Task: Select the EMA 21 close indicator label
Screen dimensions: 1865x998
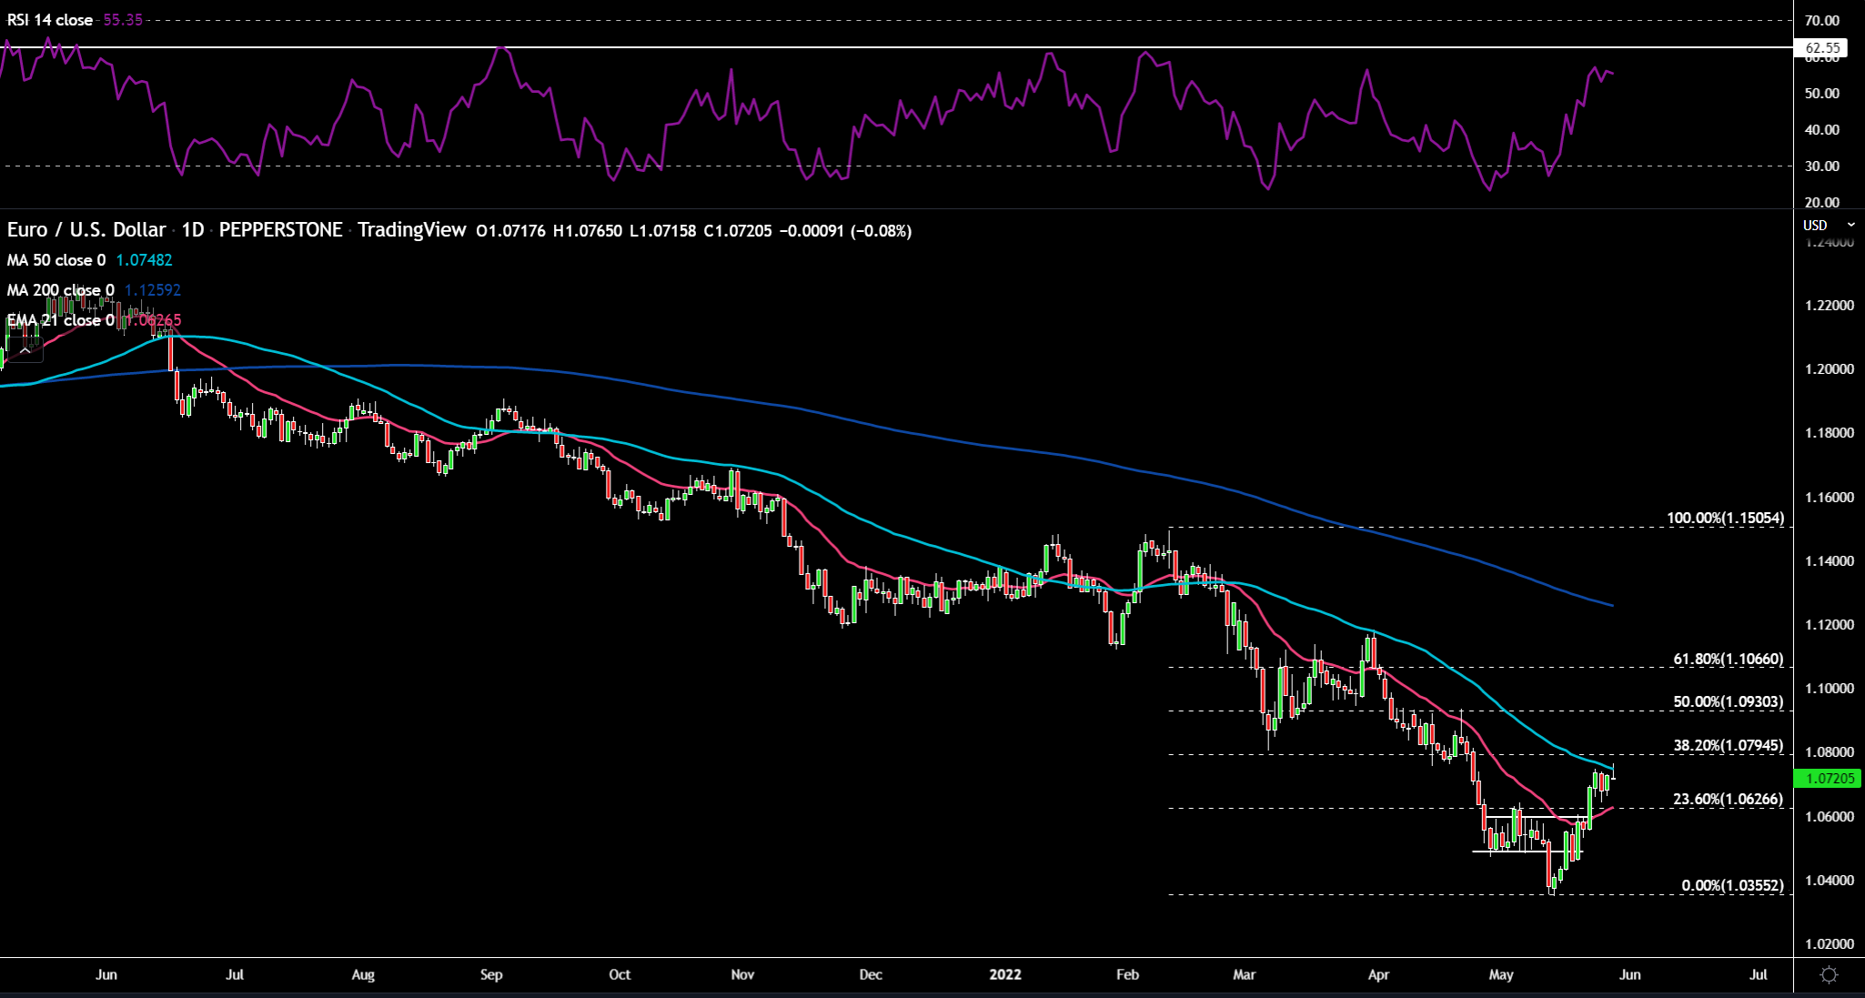Action: point(60,320)
